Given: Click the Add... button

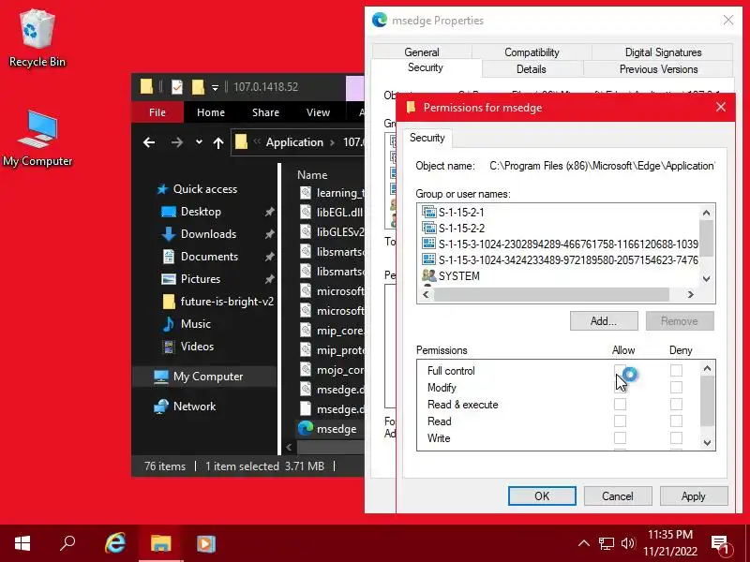Looking at the screenshot, I should coord(604,320).
